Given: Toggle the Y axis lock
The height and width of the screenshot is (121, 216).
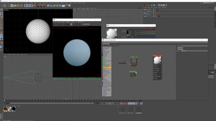Looking at the screenshot, I should click(28, 6).
